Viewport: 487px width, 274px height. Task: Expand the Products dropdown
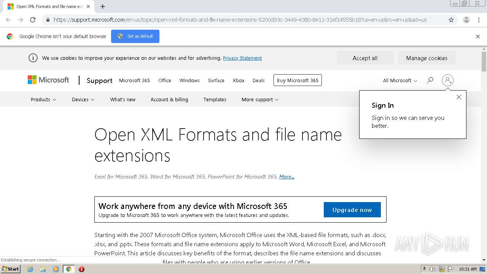click(x=43, y=99)
